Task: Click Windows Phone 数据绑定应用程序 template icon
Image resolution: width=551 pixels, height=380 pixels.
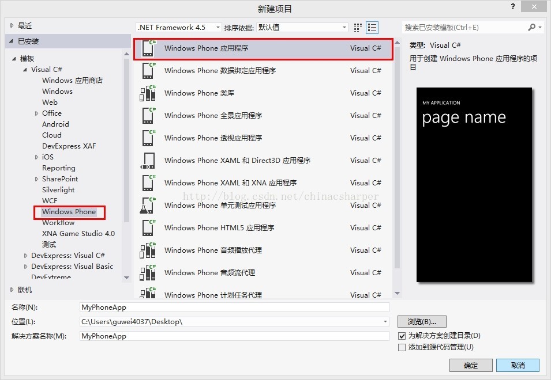Action: pos(148,71)
